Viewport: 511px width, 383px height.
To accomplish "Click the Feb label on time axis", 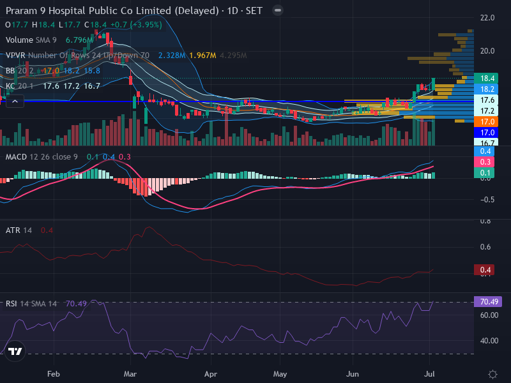I will [x=54, y=374].
